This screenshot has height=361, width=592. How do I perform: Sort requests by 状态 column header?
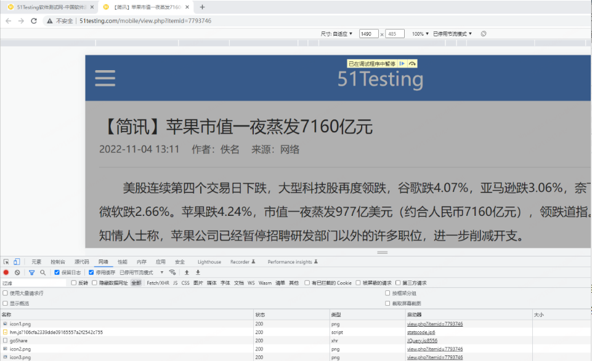[292, 314]
